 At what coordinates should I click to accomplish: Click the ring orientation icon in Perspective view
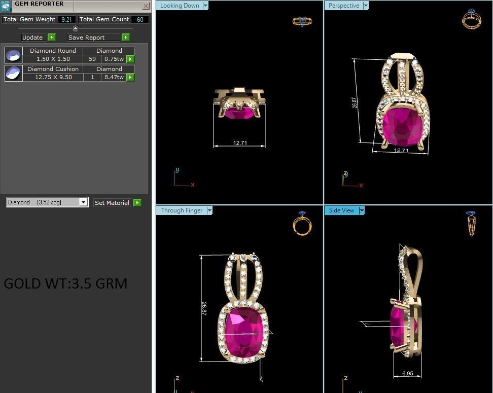coord(471,19)
